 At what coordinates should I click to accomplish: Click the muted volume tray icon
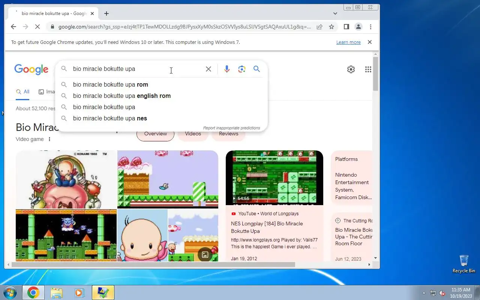[x=442, y=293]
